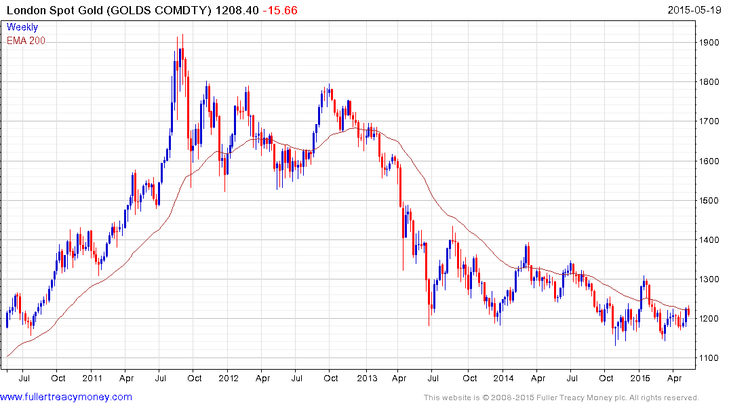Select the Weekly interval label

(x=22, y=27)
